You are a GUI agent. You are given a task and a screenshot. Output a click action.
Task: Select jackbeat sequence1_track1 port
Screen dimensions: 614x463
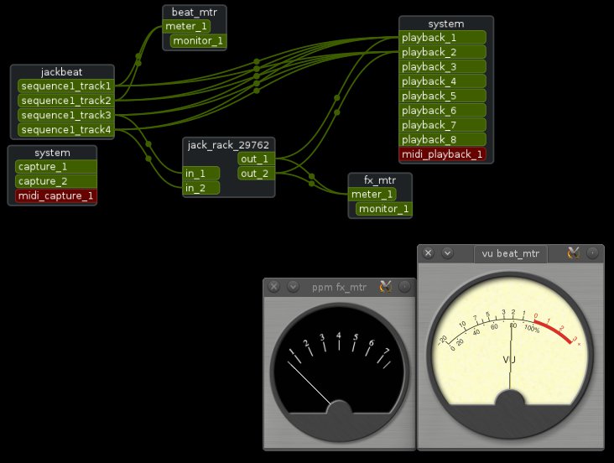click(65, 86)
